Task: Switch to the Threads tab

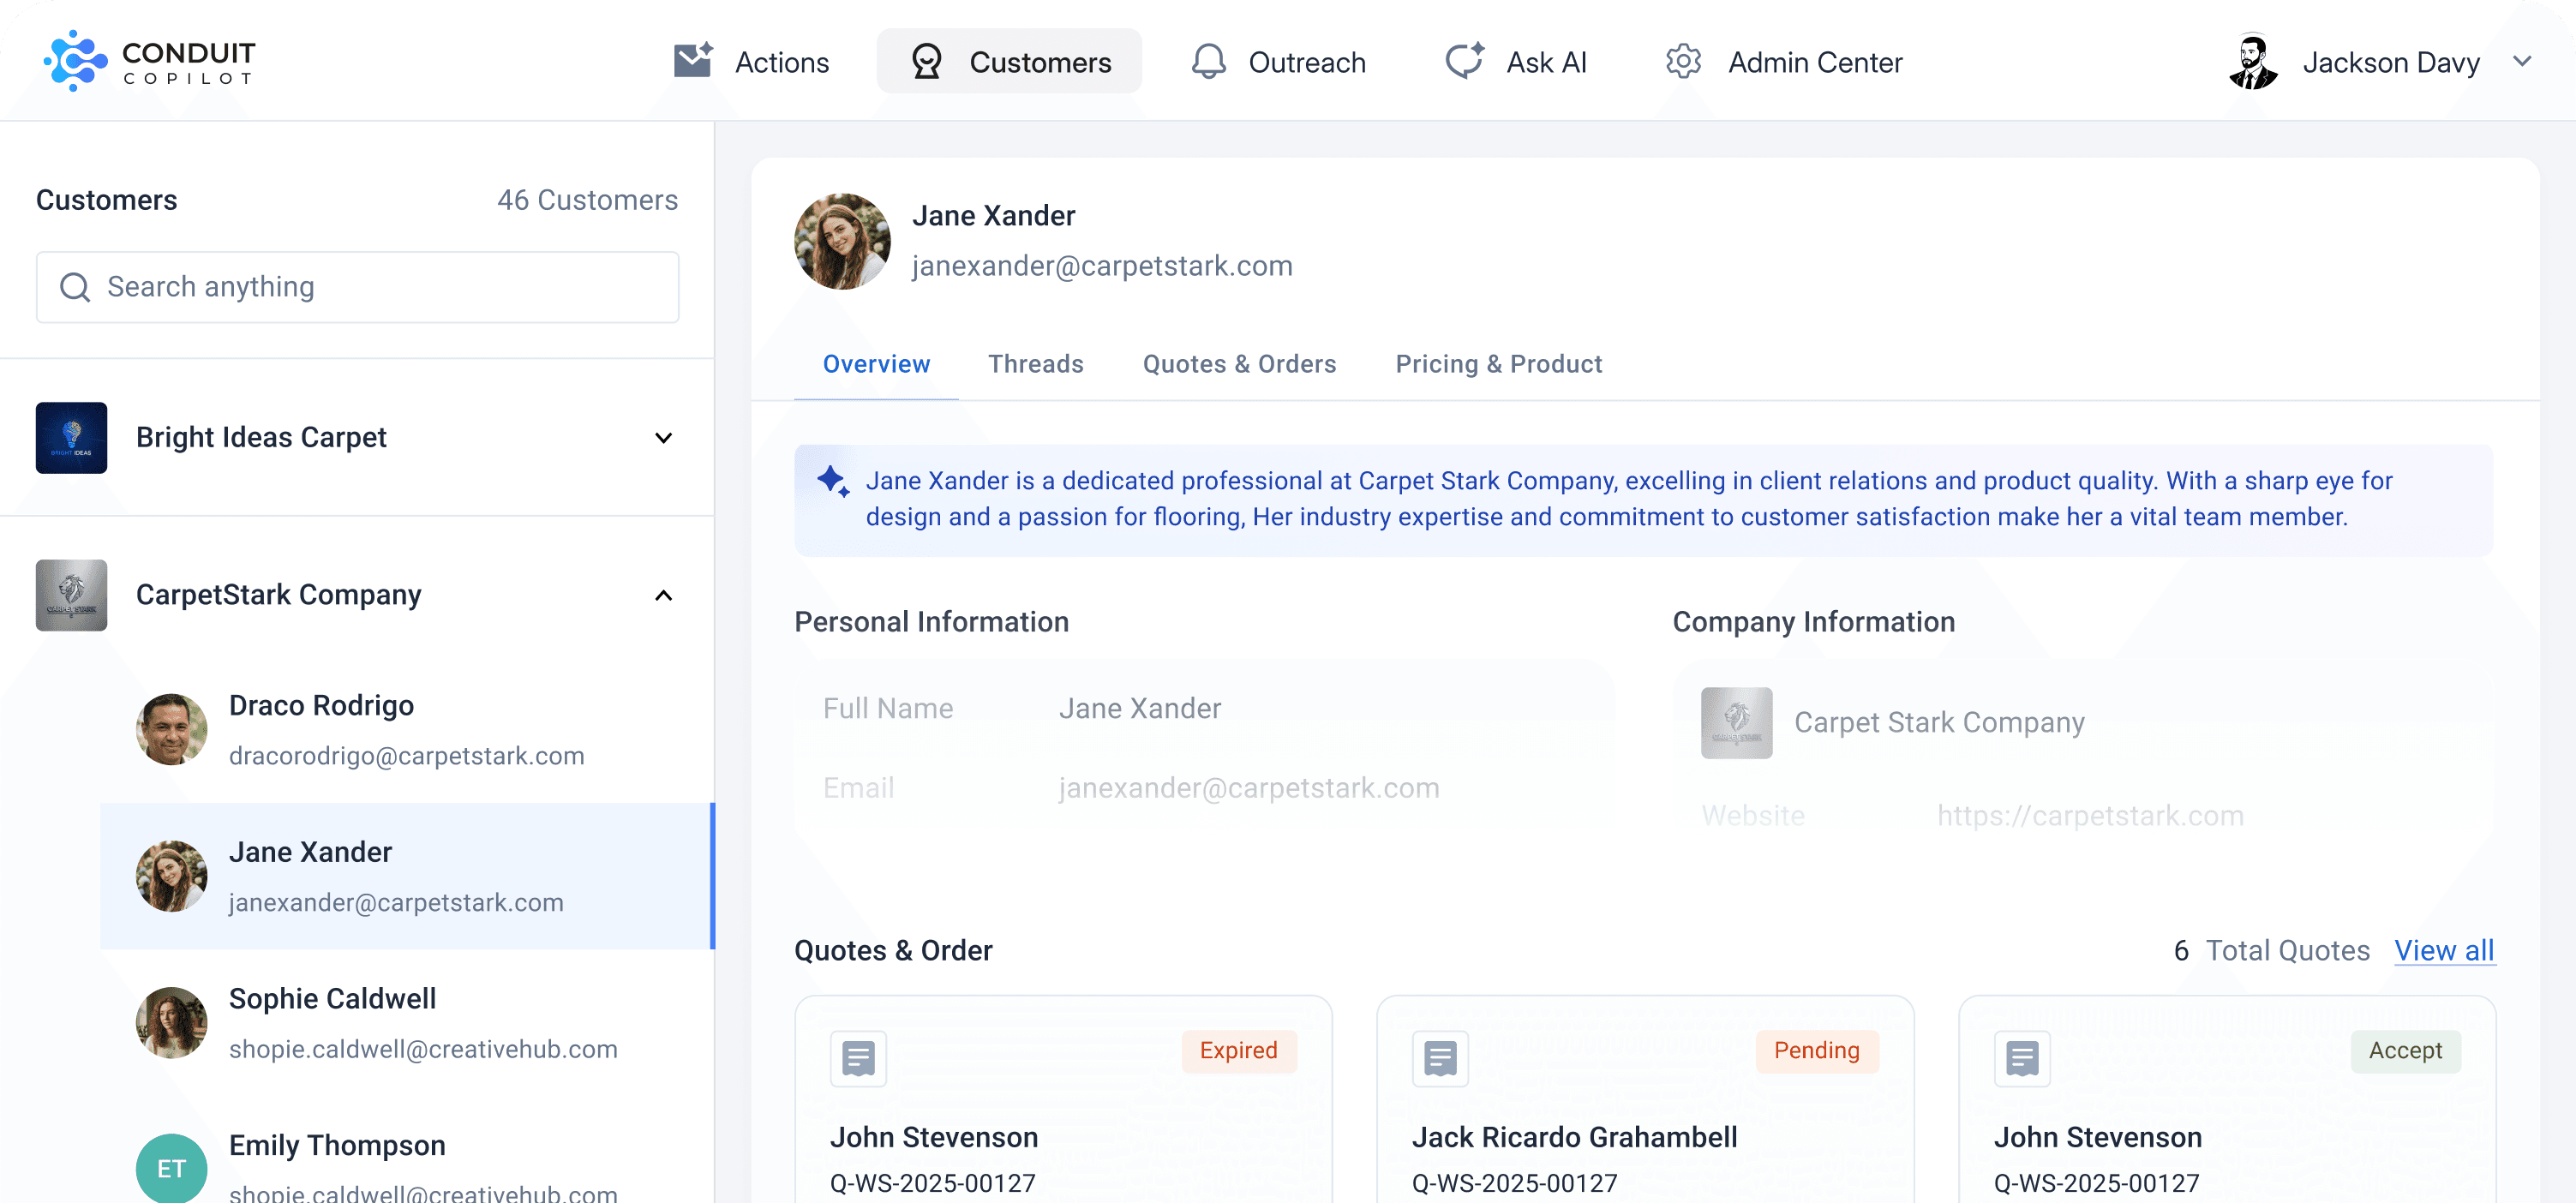Action: coord(1035,364)
